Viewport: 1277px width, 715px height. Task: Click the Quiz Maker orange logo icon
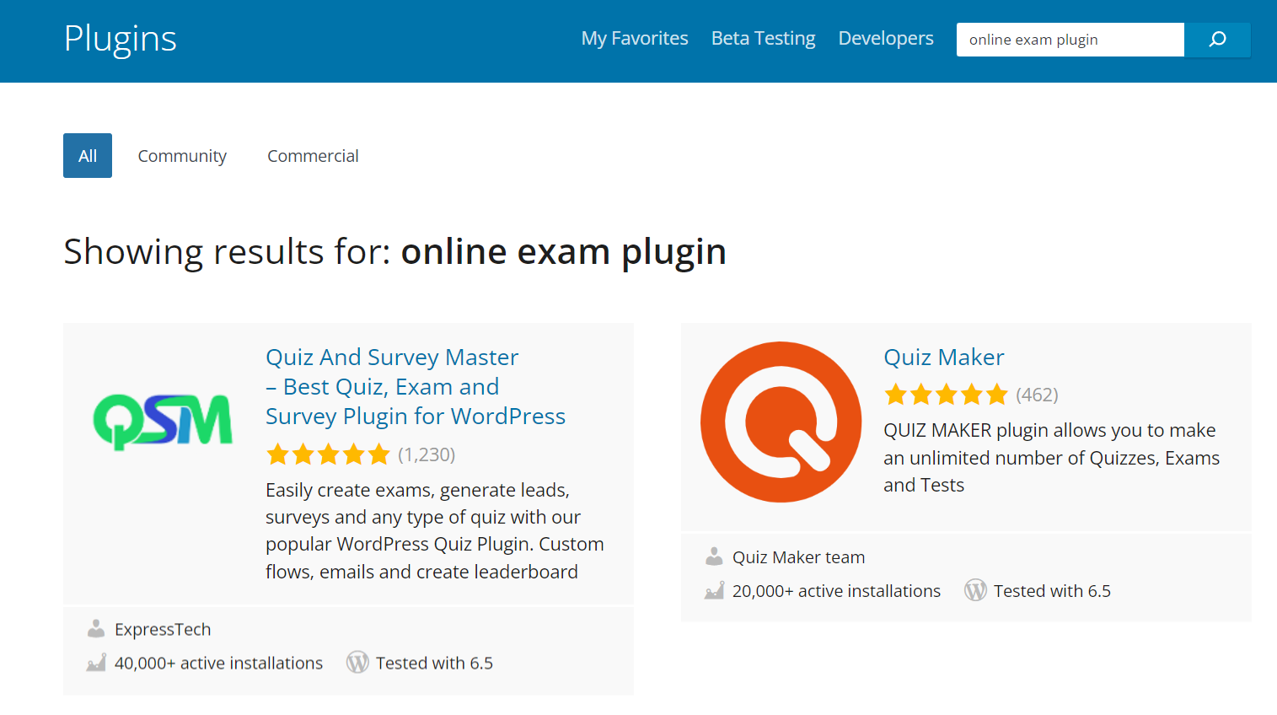point(780,422)
